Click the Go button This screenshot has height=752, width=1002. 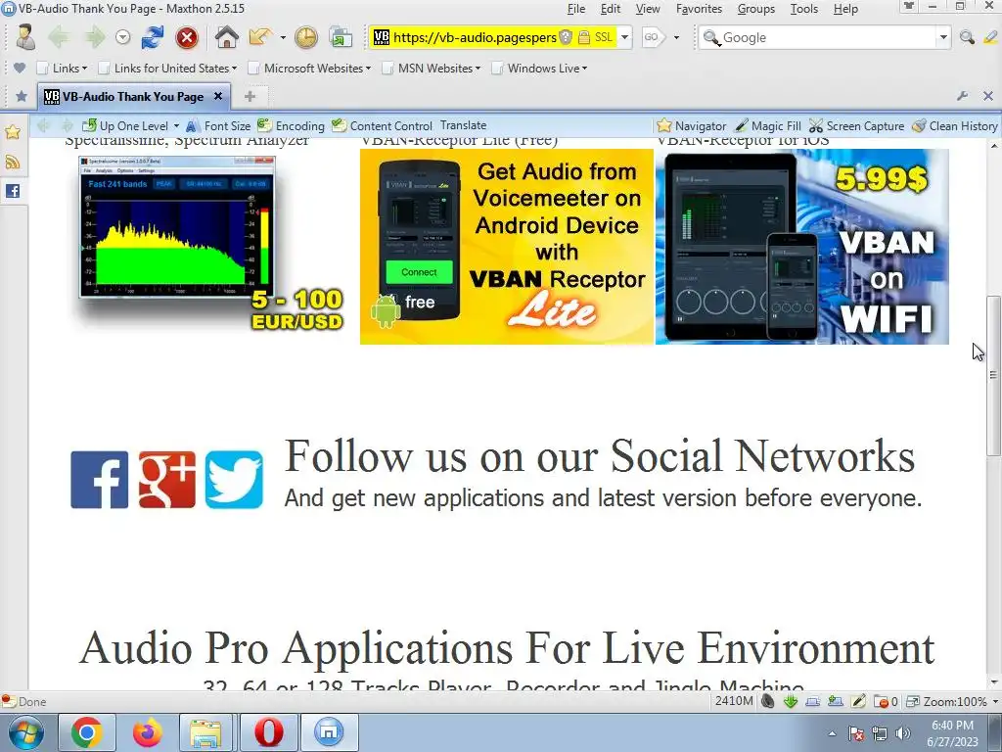pos(652,37)
